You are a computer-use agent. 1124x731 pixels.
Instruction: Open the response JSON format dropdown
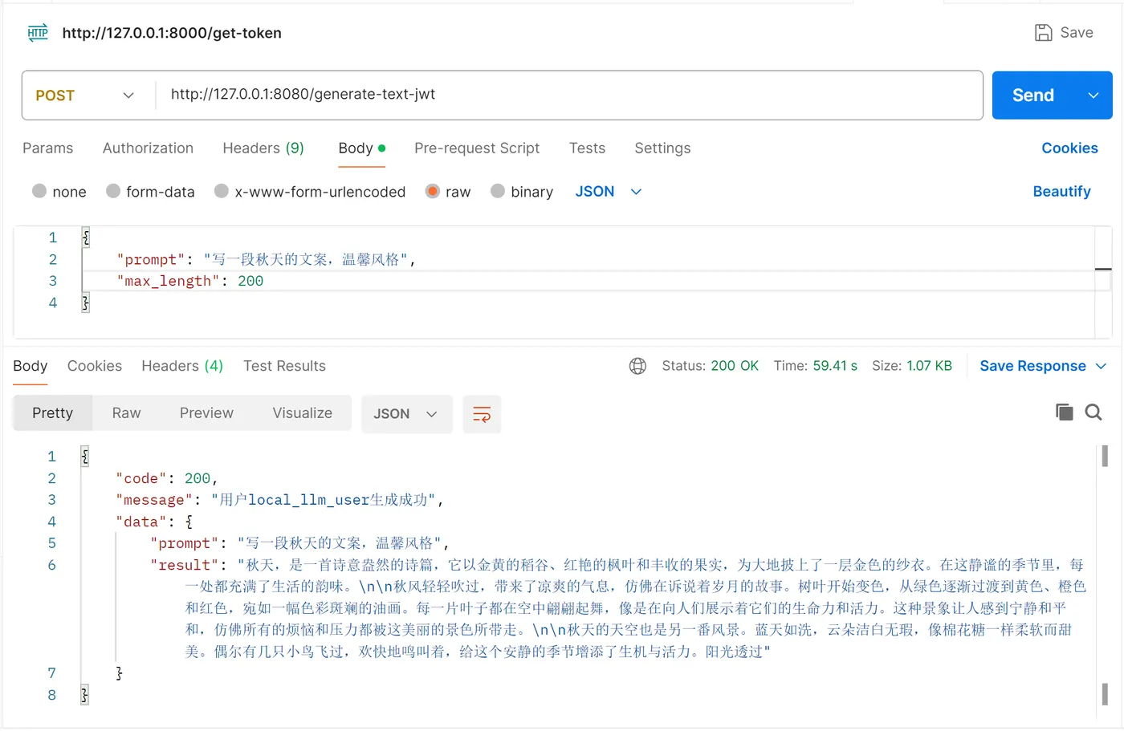(x=406, y=413)
